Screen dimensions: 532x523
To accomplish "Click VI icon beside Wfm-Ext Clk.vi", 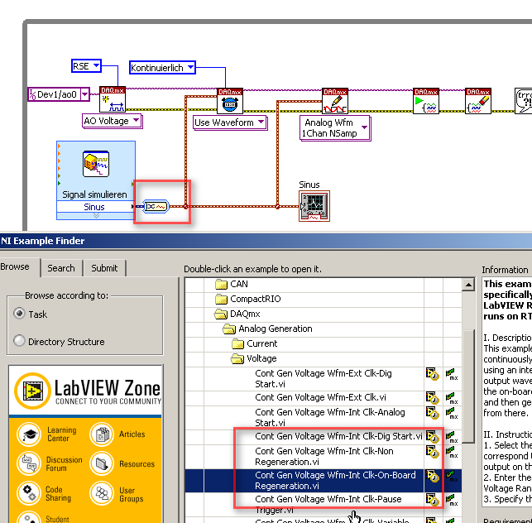I will (433, 398).
